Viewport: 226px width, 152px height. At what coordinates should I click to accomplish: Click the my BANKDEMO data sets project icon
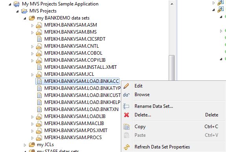32,18
